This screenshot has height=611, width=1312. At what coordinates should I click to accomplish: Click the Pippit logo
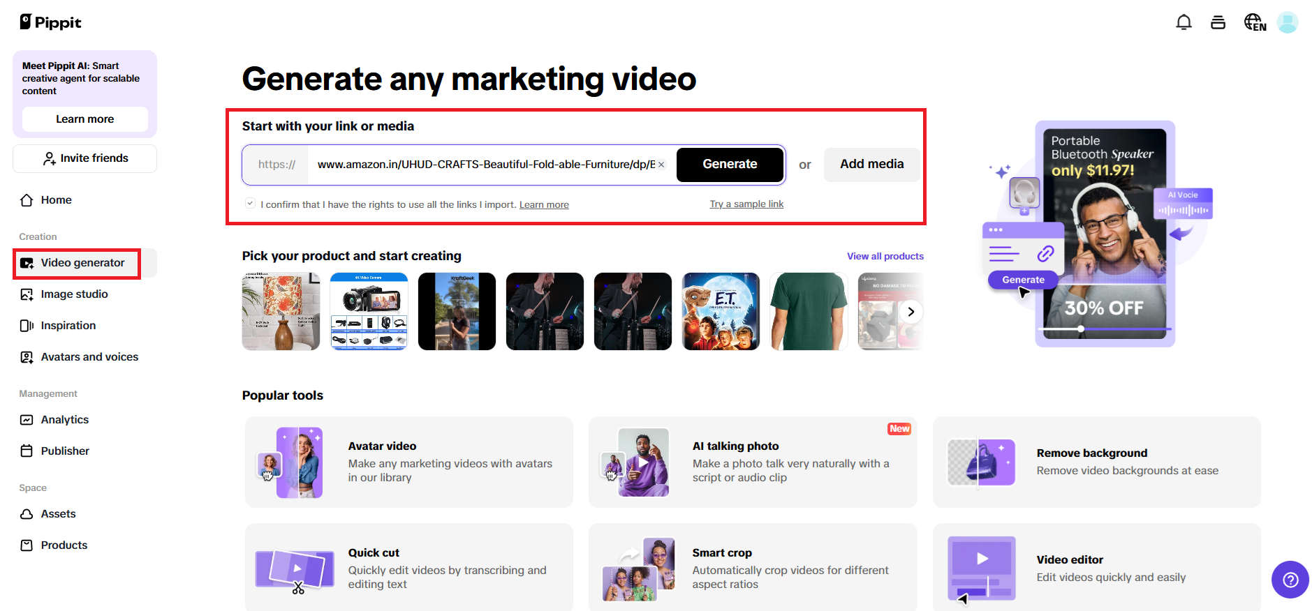tap(50, 22)
